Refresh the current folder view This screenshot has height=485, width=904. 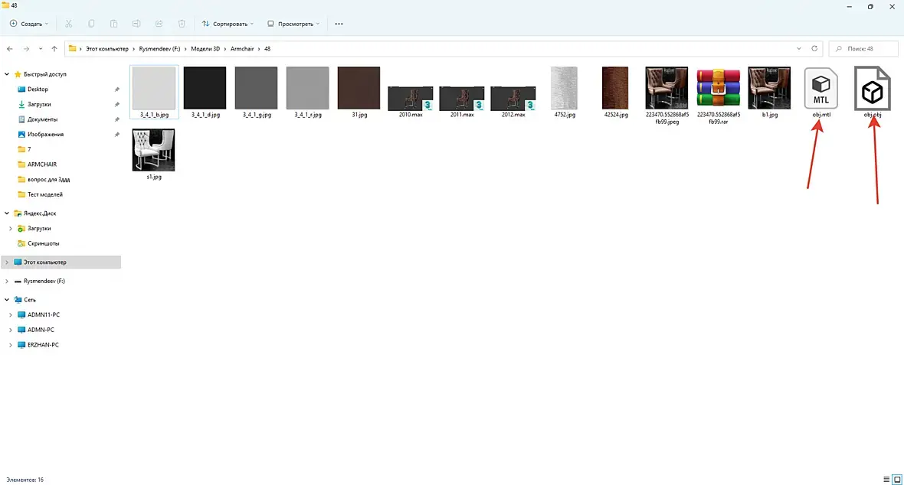(814, 49)
